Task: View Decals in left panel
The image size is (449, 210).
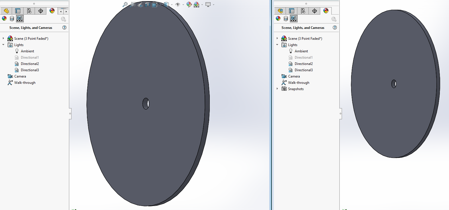Action: tap(12, 19)
